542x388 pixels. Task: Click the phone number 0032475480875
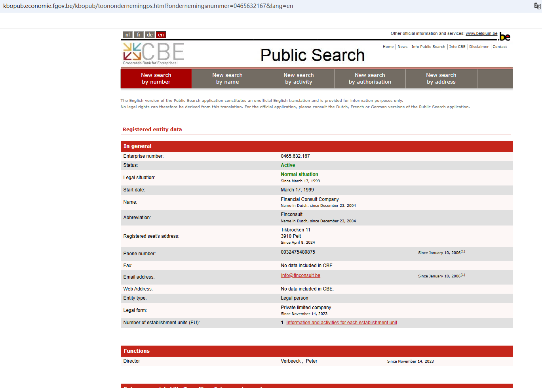point(298,252)
